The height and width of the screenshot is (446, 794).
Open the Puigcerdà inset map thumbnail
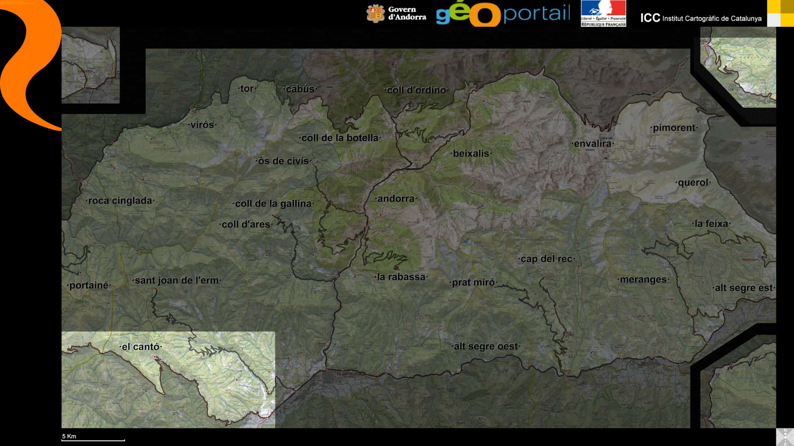[90, 65]
